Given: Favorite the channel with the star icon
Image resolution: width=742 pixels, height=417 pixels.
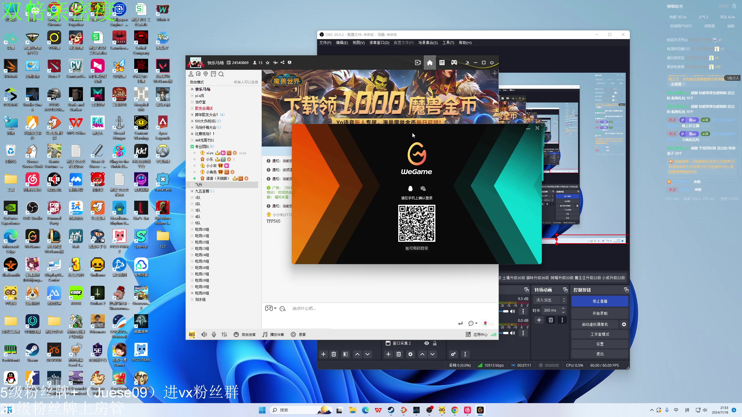Looking at the screenshot, I should (268, 63).
